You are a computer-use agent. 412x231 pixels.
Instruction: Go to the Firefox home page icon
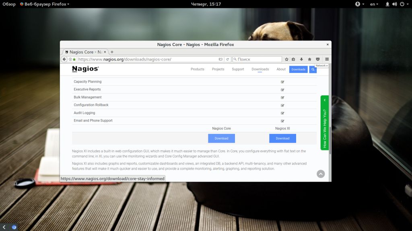(x=309, y=59)
